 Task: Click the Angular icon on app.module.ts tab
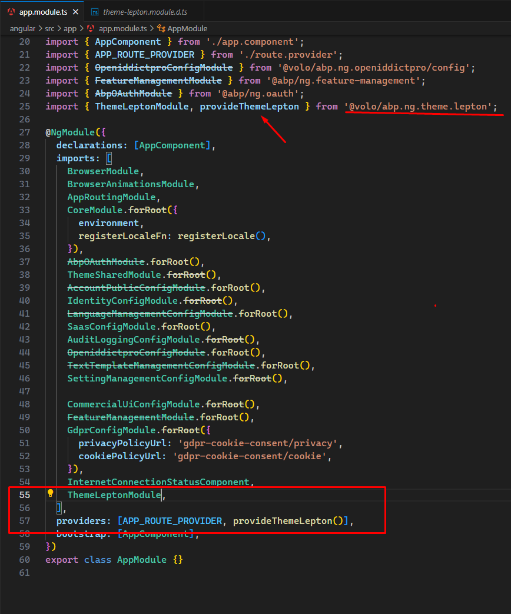point(11,12)
